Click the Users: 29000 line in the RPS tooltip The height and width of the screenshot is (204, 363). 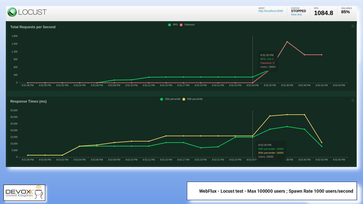pos(268,67)
